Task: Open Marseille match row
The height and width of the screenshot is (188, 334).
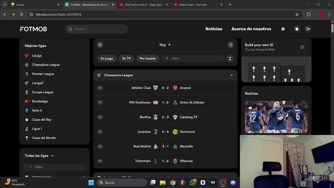Action: tap(165, 146)
